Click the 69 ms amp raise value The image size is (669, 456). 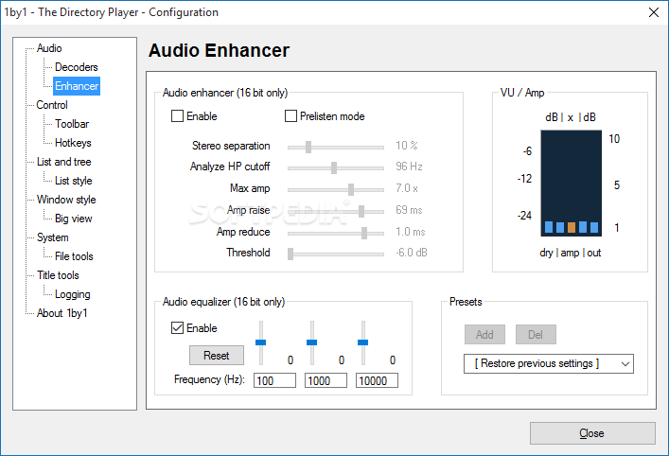[409, 210]
